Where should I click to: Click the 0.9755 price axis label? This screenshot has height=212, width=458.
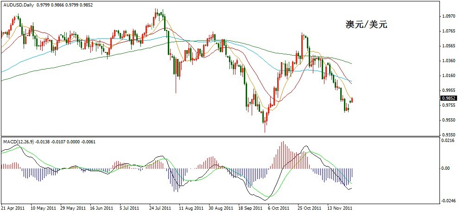449,105
